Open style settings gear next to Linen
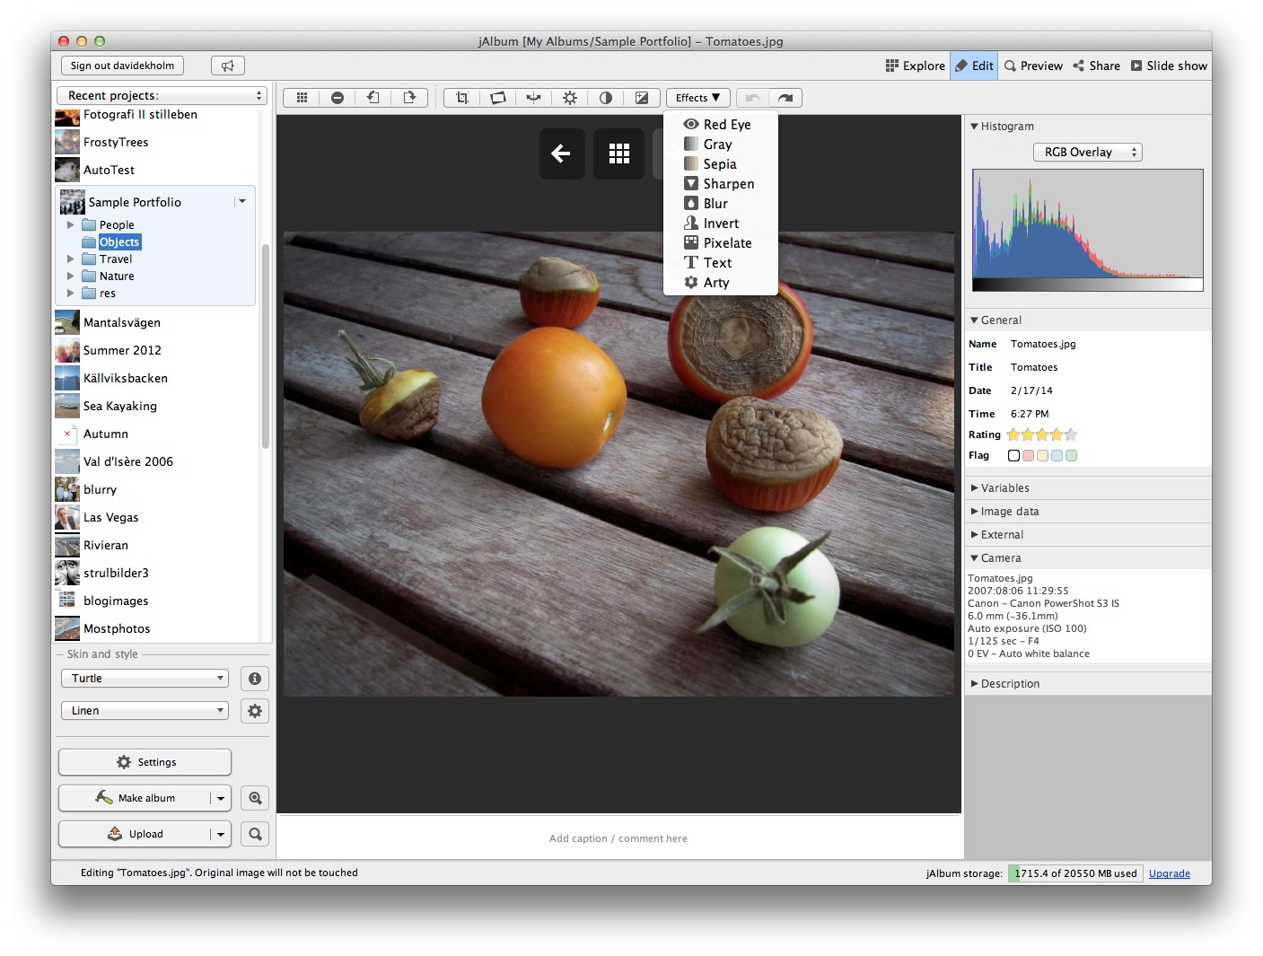The height and width of the screenshot is (956, 1263). [255, 711]
